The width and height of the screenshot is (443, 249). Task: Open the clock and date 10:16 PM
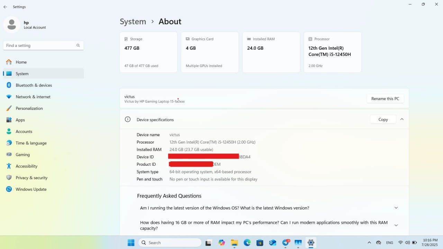(x=430, y=242)
